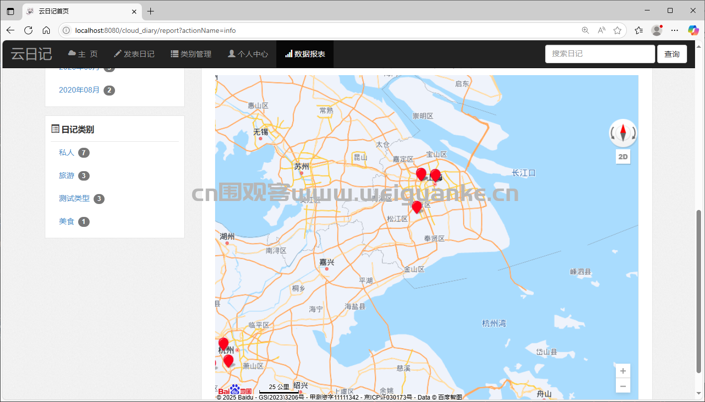Reload the page with refresh icon
This screenshot has width=705, height=402.
click(x=28, y=30)
